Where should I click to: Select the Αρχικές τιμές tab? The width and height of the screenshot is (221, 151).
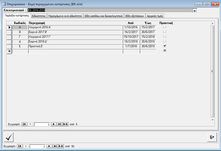click(155, 16)
